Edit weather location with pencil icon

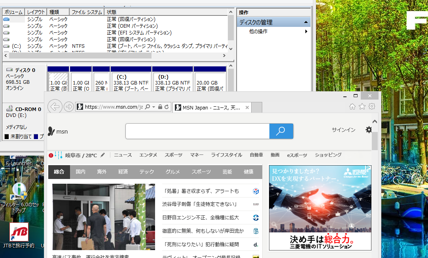(102, 155)
